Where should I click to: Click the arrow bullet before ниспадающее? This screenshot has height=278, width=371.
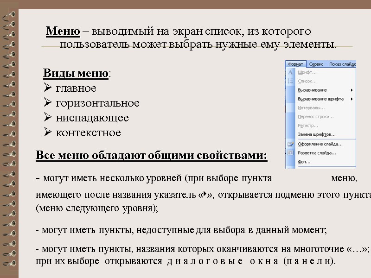tap(48, 117)
